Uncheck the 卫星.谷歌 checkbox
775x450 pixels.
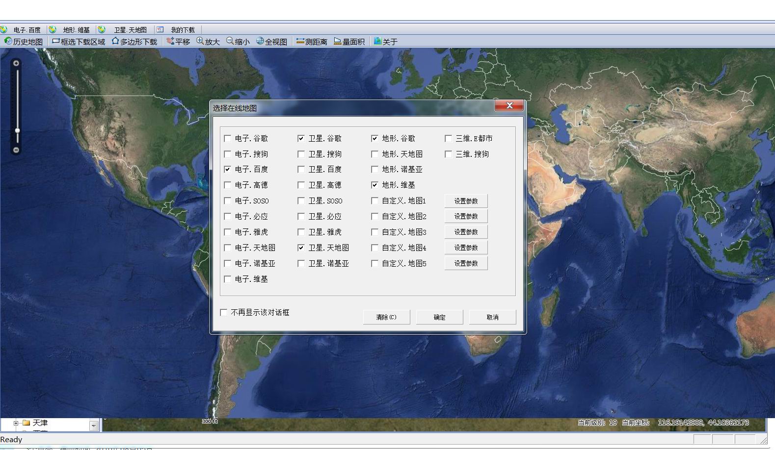[x=301, y=139]
